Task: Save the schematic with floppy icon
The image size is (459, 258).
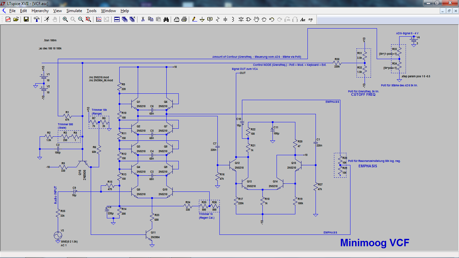Action: coord(26,19)
